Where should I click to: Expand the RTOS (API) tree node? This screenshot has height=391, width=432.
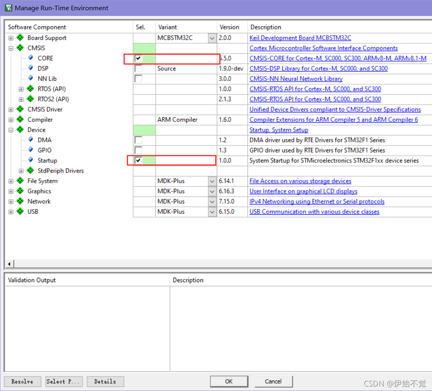coord(21,89)
